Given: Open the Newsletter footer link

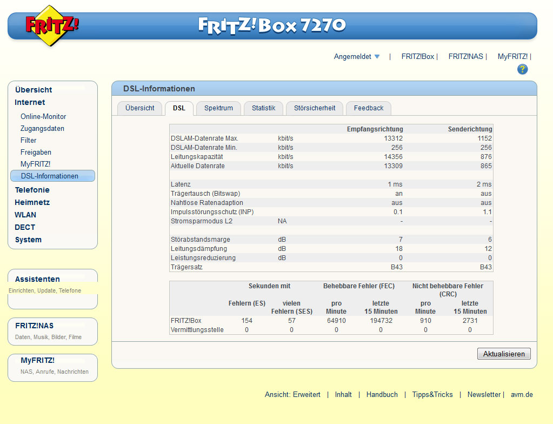Looking at the screenshot, I should click(484, 394).
